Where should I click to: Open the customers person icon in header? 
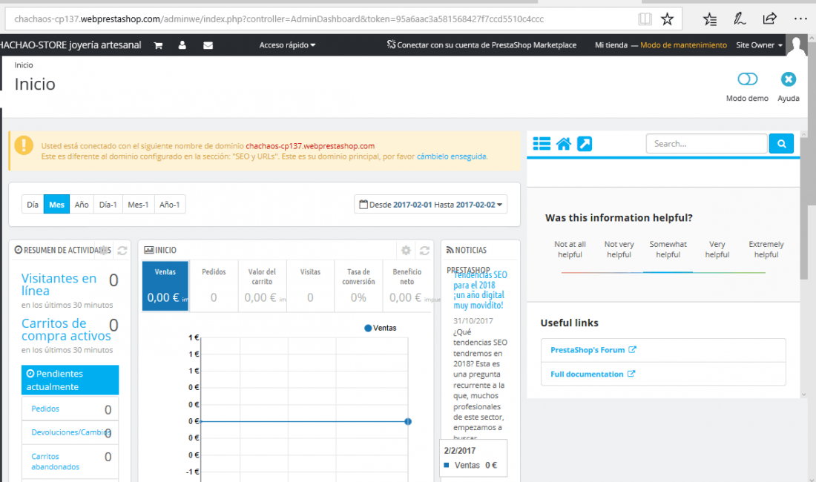click(x=182, y=45)
